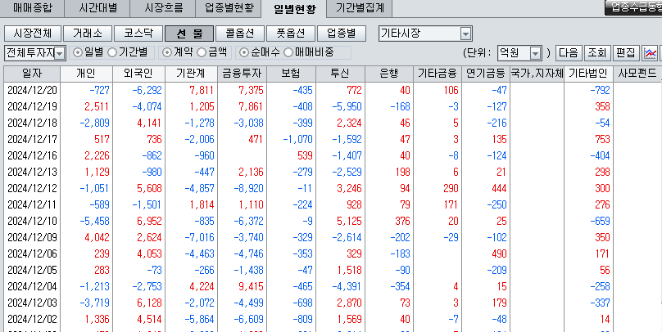The image size is (662, 332).
Task: Open the line chart icon button
Action: pos(650,52)
